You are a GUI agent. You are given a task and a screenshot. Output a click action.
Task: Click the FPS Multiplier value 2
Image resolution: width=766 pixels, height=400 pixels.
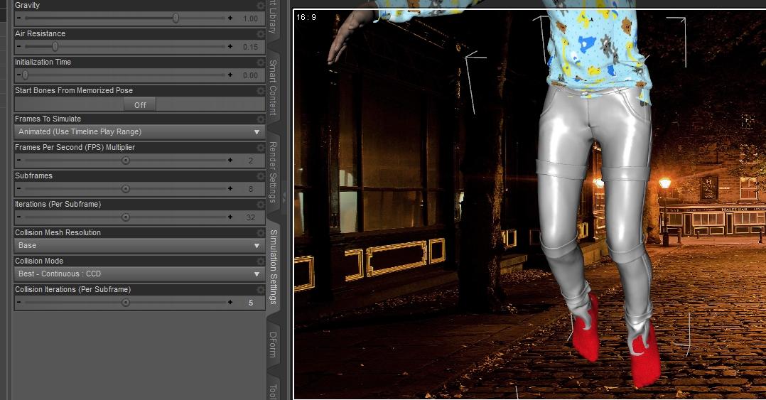[x=250, y=161]
